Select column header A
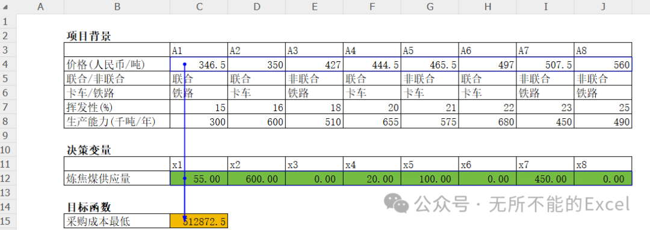Viewport: 650px width, 230px height. [x=40, y=7]
